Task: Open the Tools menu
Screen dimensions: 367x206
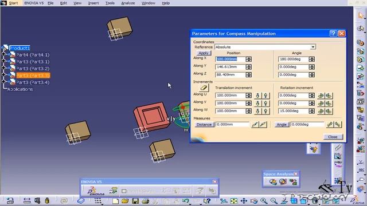Action: click(x=110, y=3)
